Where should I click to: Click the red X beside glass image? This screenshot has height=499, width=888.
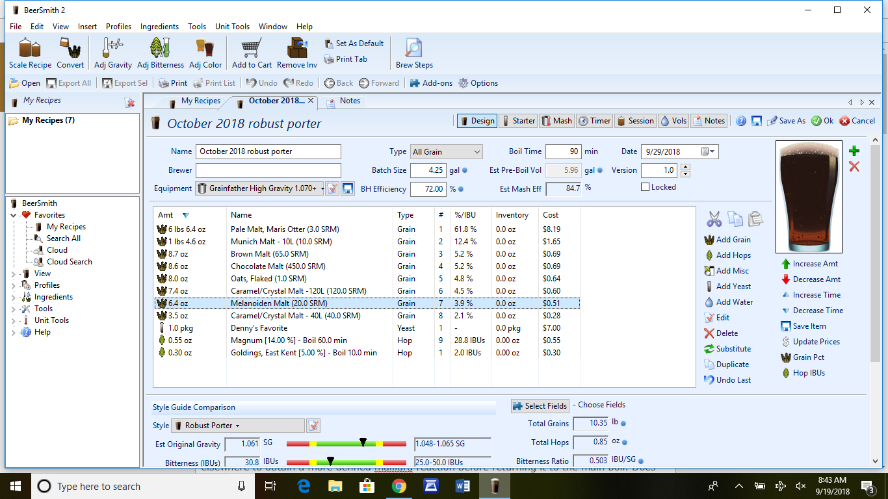click(x=854, y=167)
